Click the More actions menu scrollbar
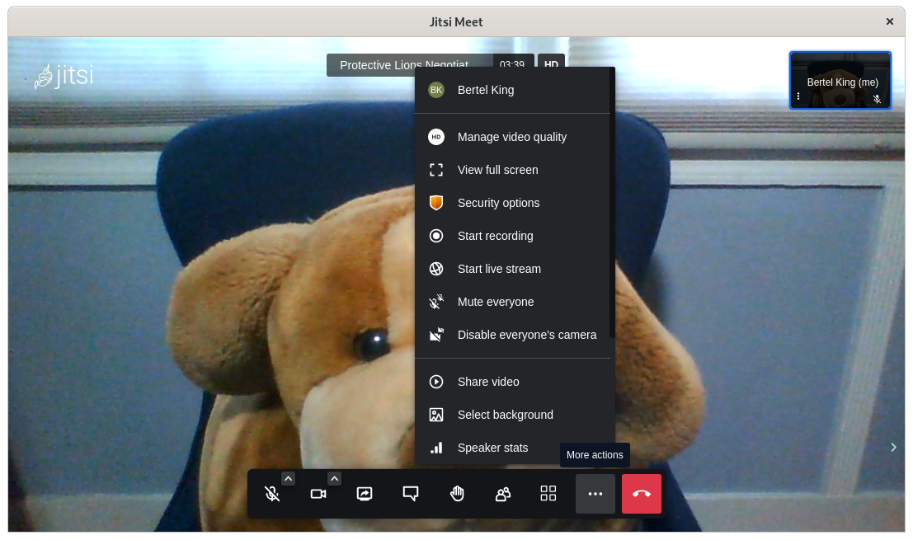Screen dimensions: 913x540 pos(612,206)
